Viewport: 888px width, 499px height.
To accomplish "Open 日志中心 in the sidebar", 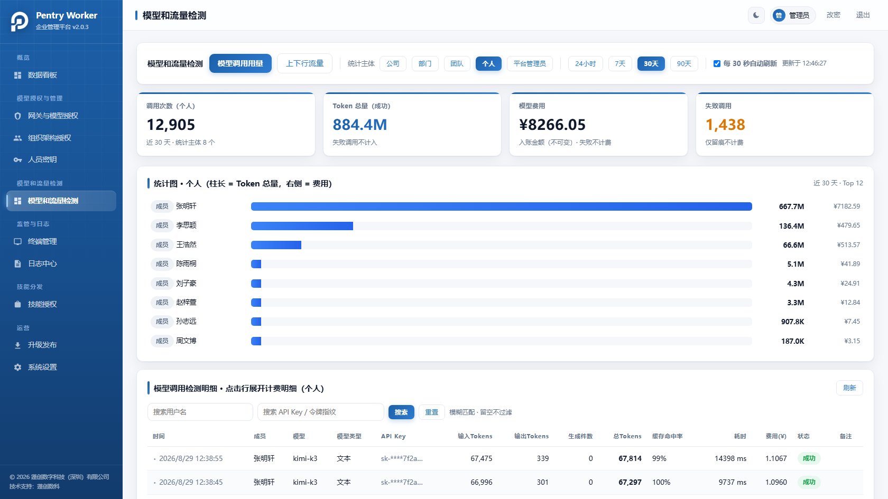I will tap(61, 263).
